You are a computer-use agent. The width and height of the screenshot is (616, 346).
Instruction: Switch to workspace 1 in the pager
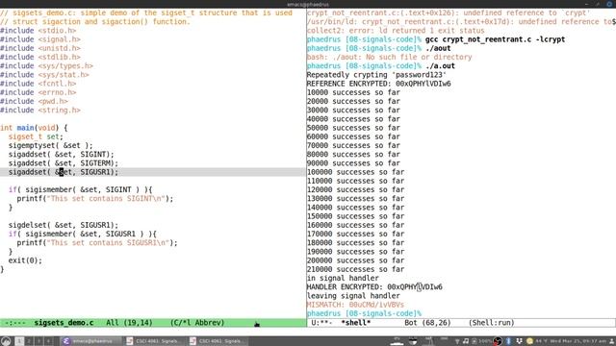point(19,341)
